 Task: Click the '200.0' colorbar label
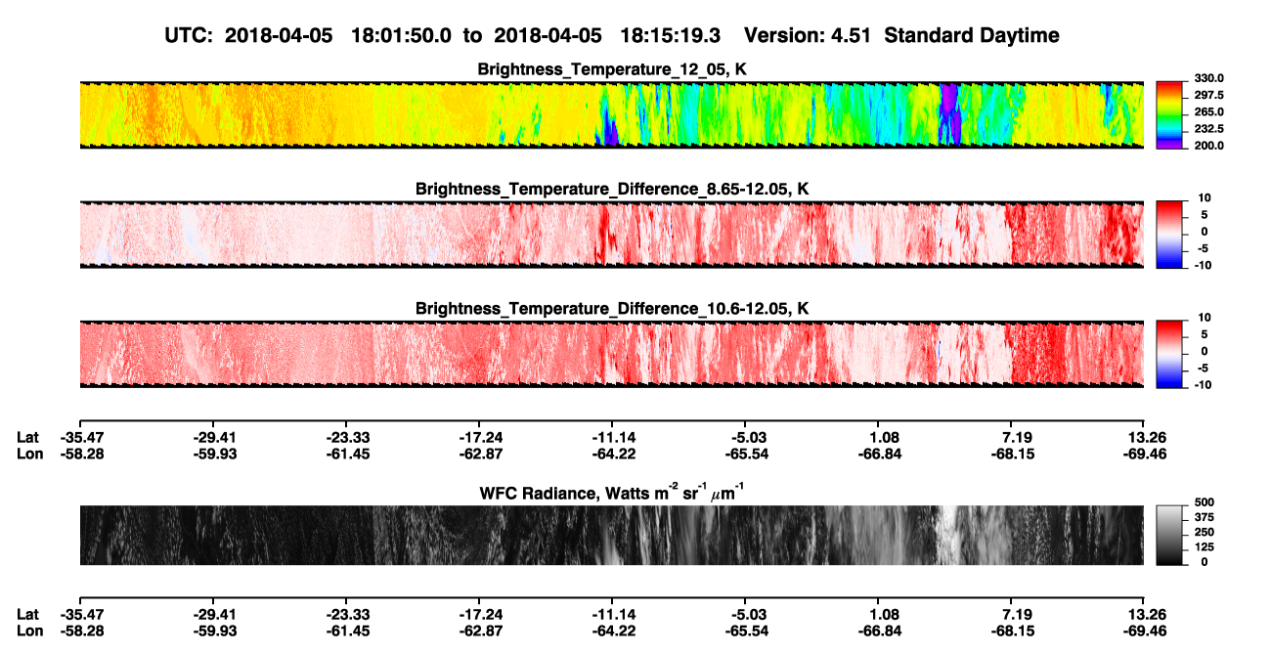[x=1208, y=145]
